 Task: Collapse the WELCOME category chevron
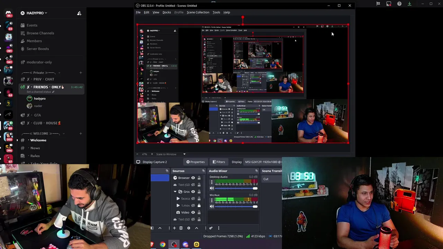(x=63, y=133)
